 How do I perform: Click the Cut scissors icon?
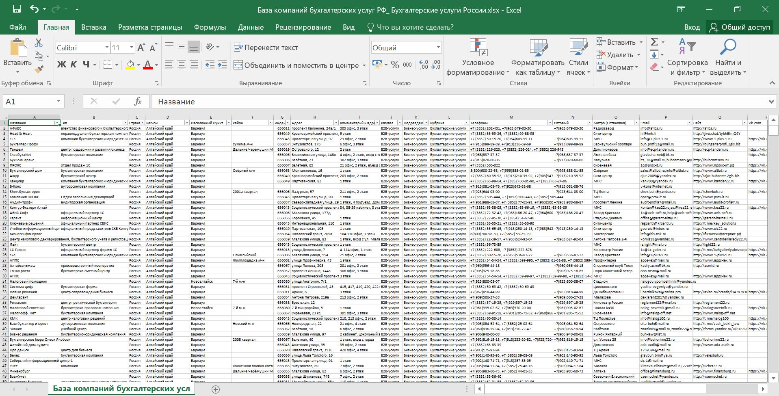pyautogui.click(x=39, y=43)
